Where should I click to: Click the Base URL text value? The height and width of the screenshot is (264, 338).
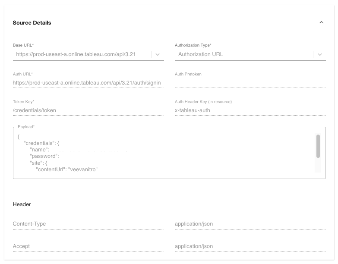tap(76, 54)
